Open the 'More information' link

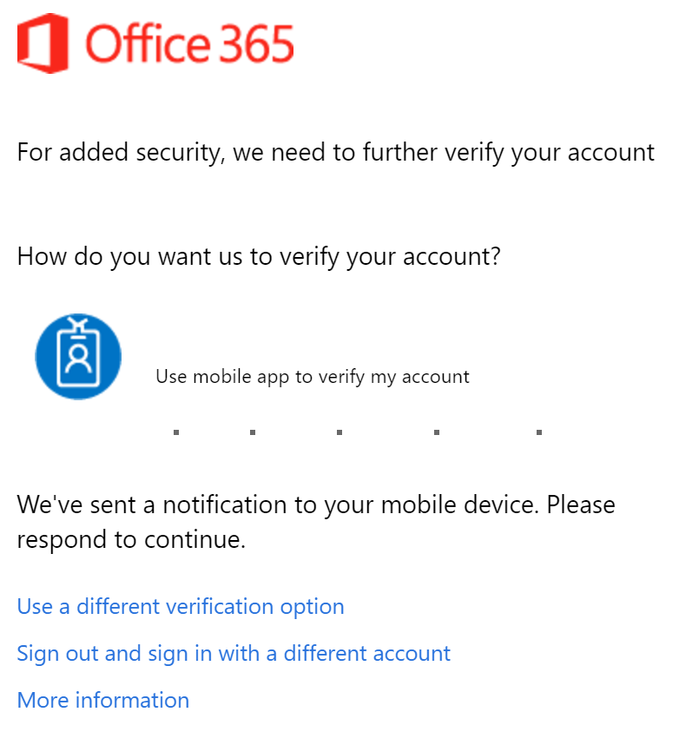[103, 700]
